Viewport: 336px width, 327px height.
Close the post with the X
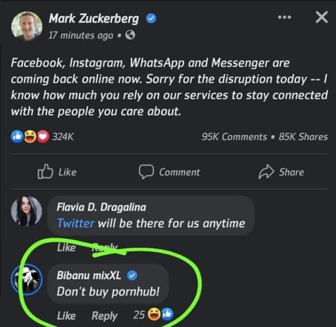(x=321, y=18)
